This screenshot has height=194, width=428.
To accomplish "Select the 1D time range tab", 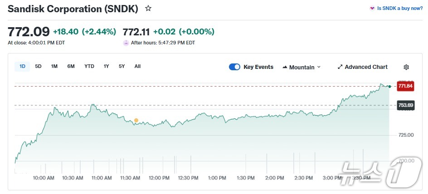I will click(22, 67).
